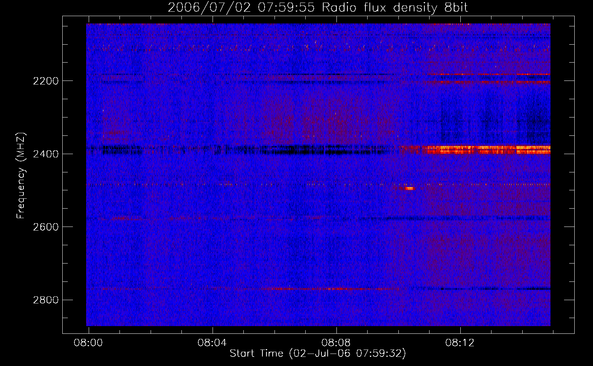
Task: Click the 'Start Time (02-Jul-06 07:59:32)' axis label
Action: click(x=318, y=354)
